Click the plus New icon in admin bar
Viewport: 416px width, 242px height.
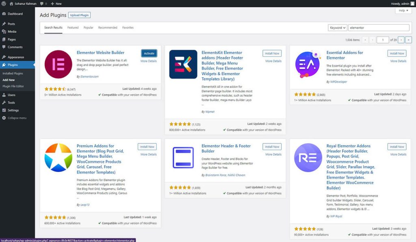(x=52, y=4)
